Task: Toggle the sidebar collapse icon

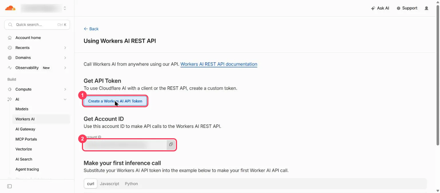Action: pyautogui.click(x=9, y=186)
